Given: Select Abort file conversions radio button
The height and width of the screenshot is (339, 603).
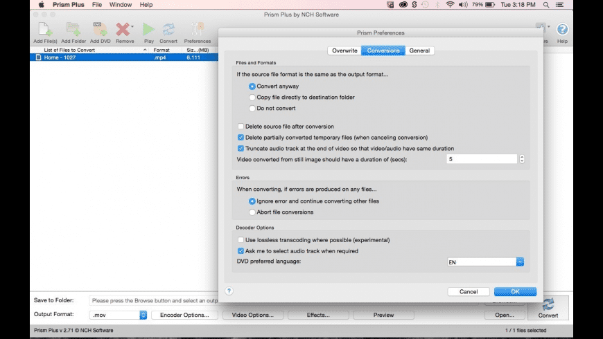Looking at the screenshot, I should pos(252,212).
